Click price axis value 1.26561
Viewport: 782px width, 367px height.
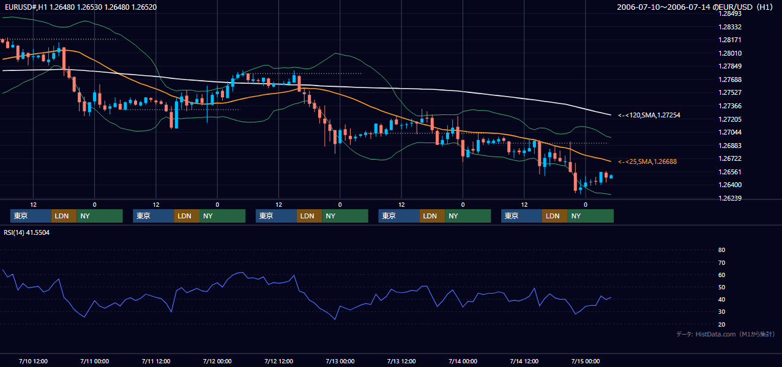pos(729,172)
